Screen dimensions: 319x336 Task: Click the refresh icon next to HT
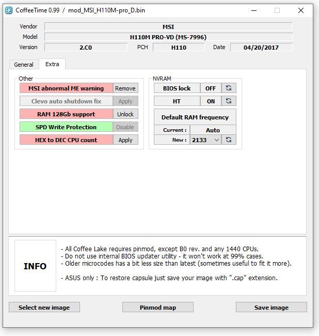click(229, 101)
